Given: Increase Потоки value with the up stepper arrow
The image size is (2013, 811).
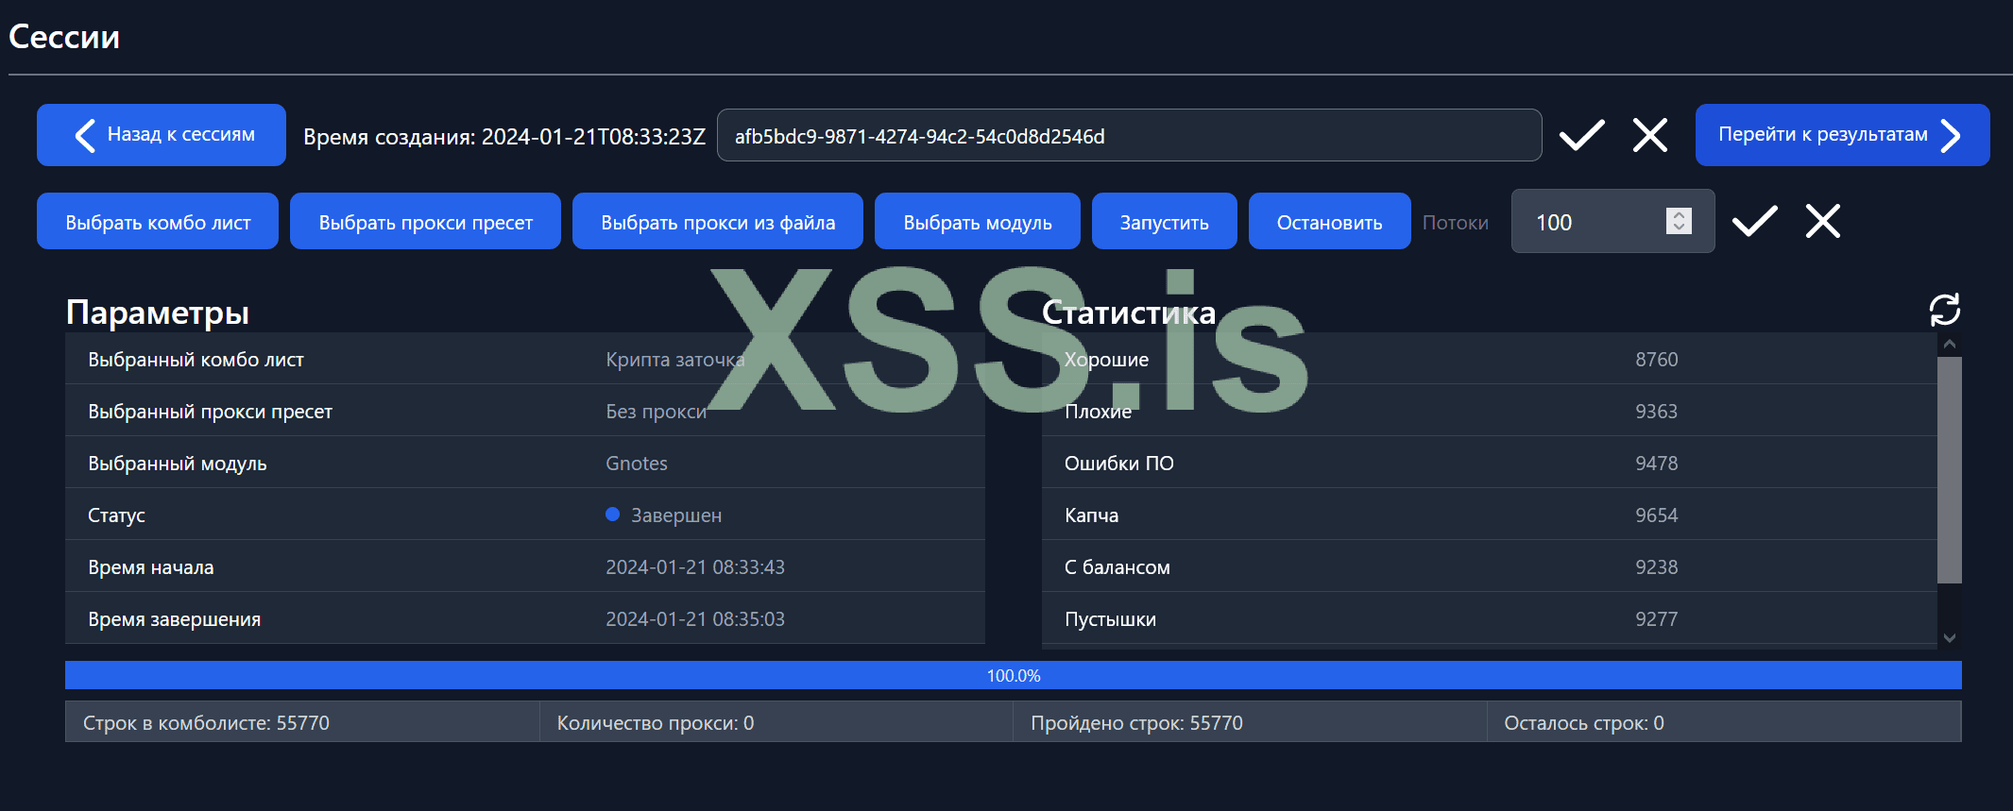Looking at the screenshot, I should [1679, 214].
